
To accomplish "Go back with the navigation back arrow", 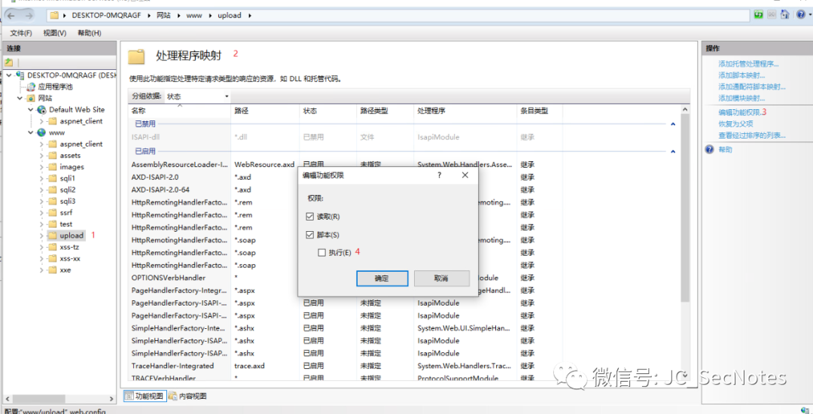I will pos(11,16).
